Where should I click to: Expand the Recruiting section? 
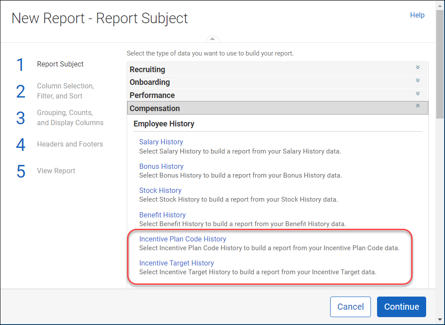point(417,68)
